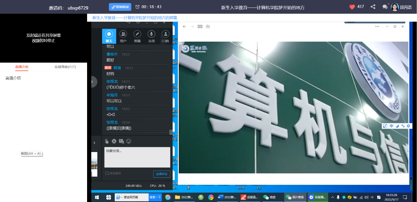The image size is (417, 202).
Task: Click the poll bar-chart icon above chat input
Action: [114, 141]
